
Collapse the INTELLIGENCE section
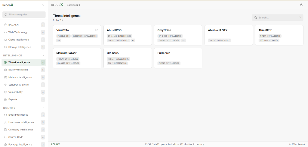[44, 56]
